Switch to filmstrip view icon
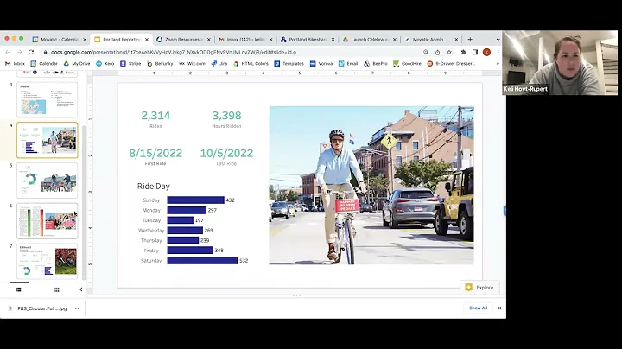 tap(18, 289)
